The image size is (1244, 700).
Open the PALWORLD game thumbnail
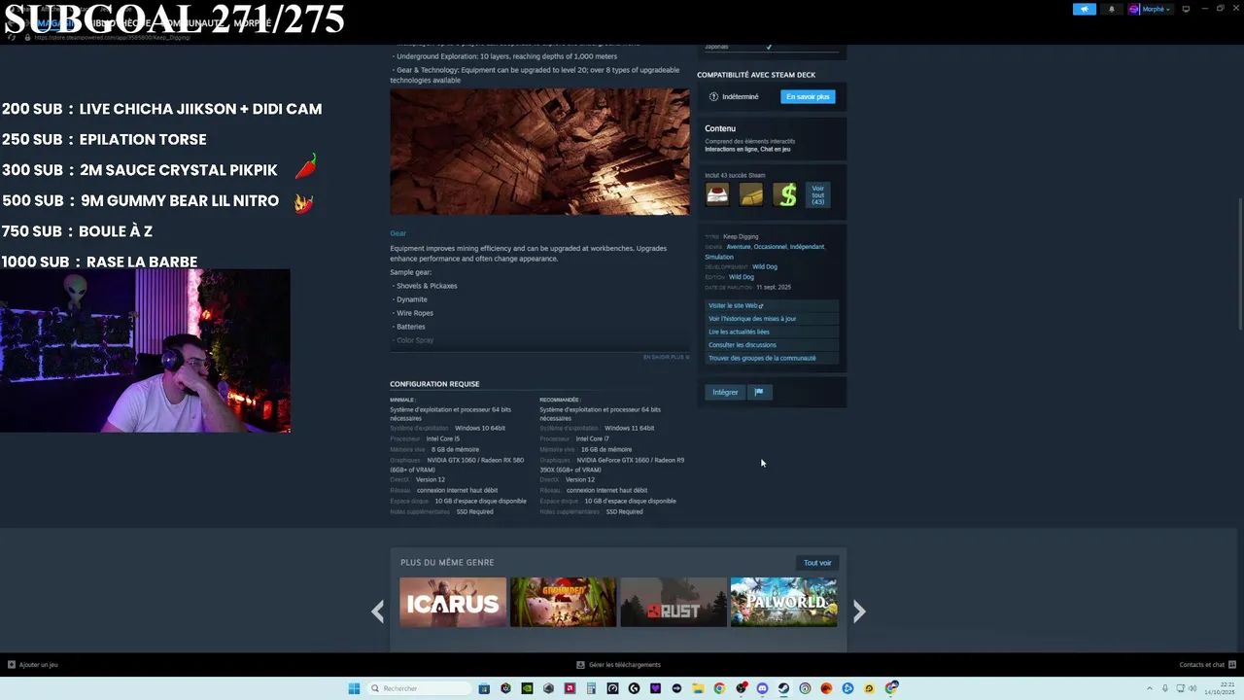pyautogui.click(x=783, y=602)
